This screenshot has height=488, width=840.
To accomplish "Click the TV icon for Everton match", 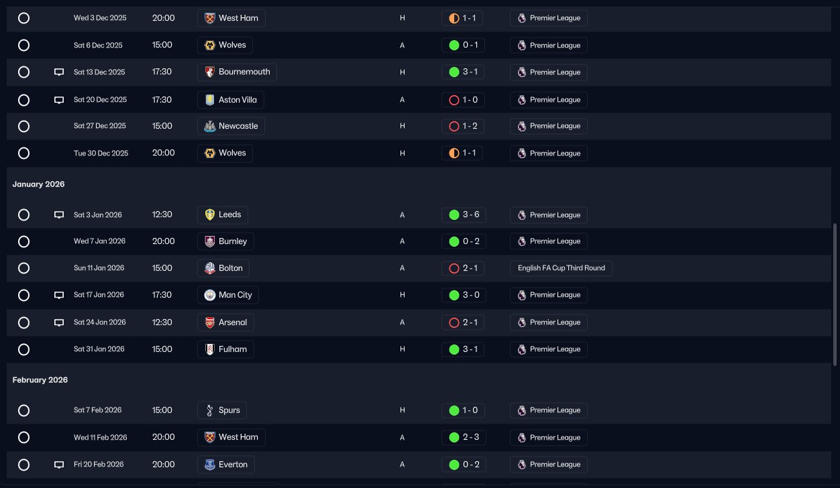I will [59, 465].
